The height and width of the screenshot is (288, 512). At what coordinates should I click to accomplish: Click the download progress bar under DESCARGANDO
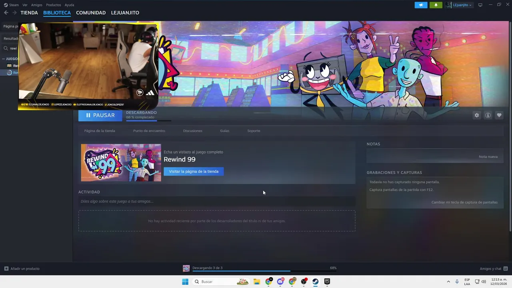(149, 120)
